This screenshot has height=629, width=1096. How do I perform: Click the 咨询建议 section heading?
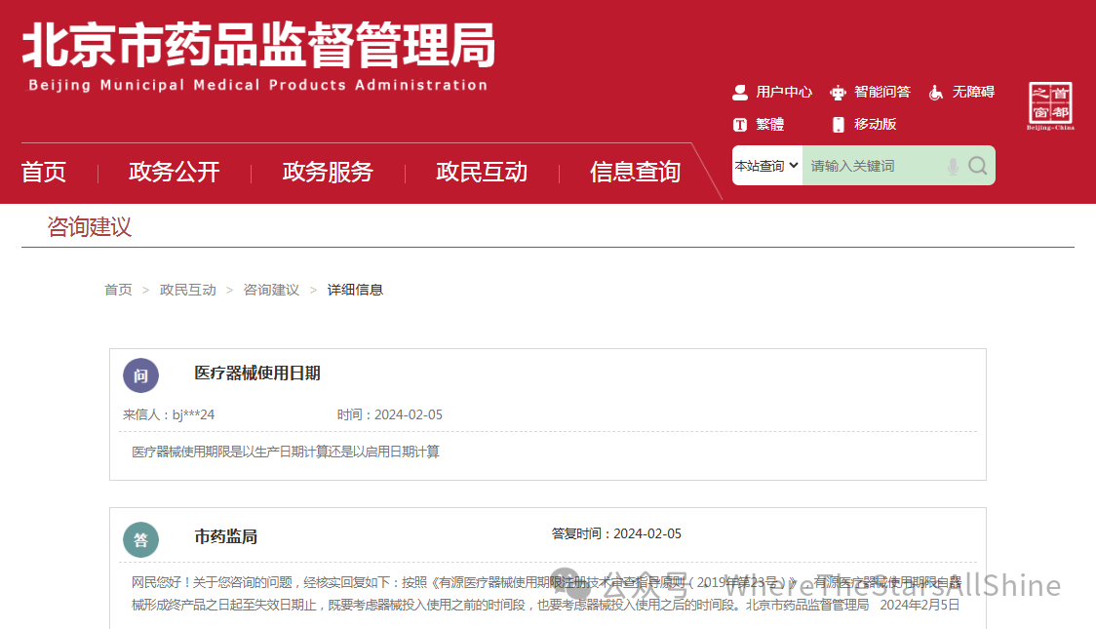[90, 227]
